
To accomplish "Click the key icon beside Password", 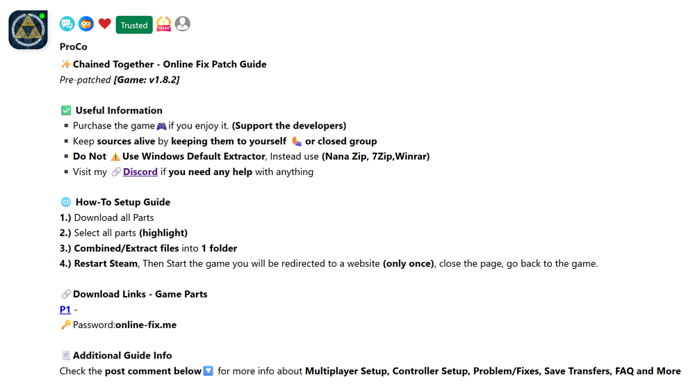I will click(x=65, y=324).
